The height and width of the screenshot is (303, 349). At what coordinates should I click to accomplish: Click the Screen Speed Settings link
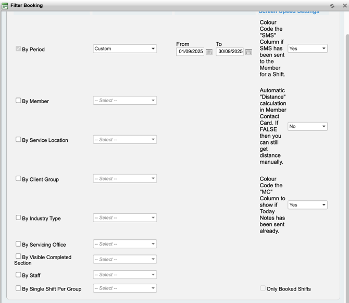coord(289,11)
